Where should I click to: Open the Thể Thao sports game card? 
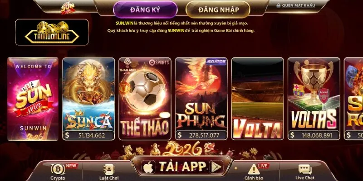[145, 99]
